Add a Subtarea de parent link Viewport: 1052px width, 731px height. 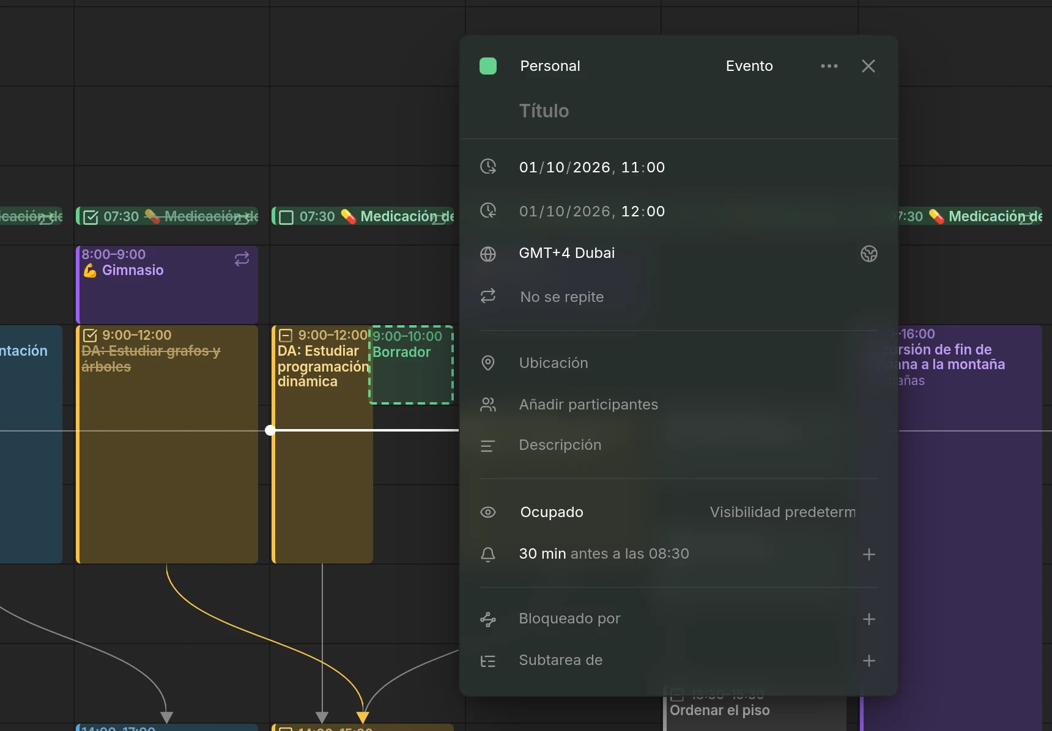tap(869, 661)
